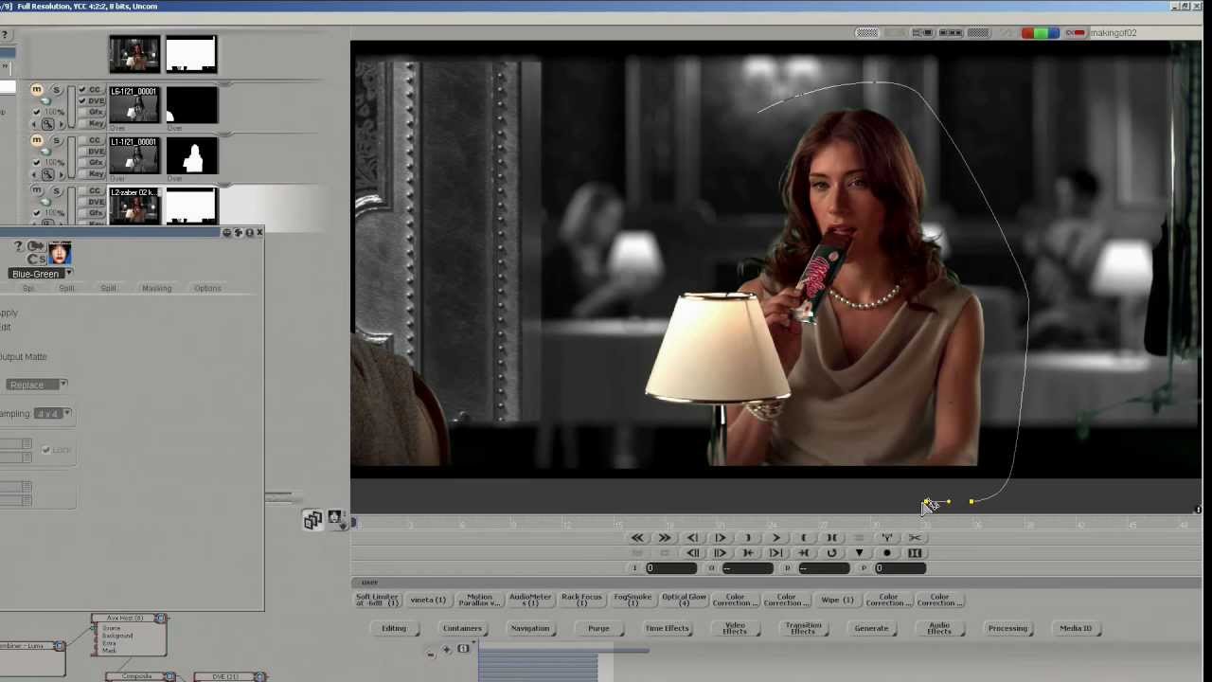
Task: Switch to the Masking tab
Action: (x=156, y=288)
